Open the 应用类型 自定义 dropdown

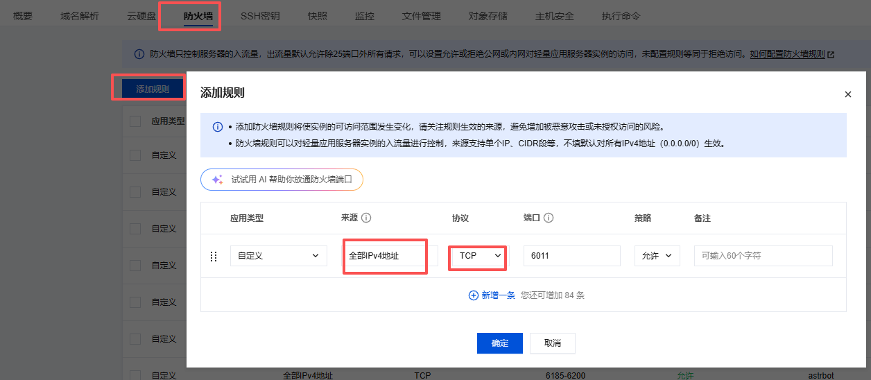click(279, 256)
